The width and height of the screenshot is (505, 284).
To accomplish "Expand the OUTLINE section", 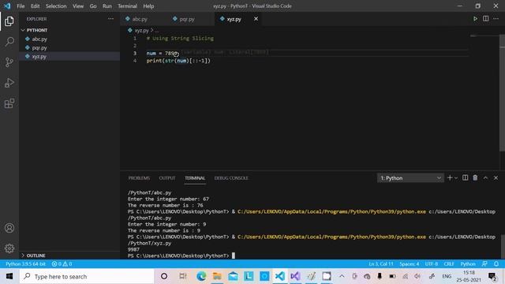I will click(35, 256).
